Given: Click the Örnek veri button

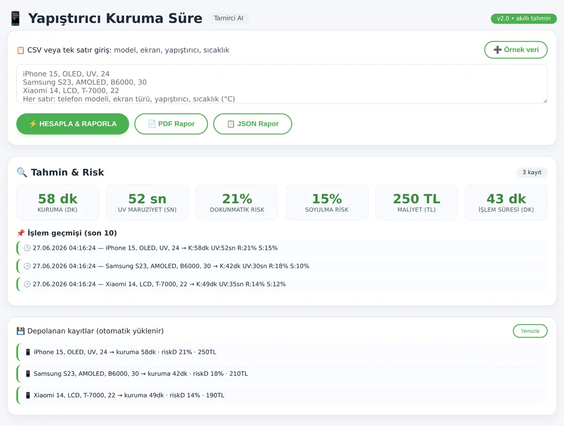Looking at the screenshot, I should [516, 50].
